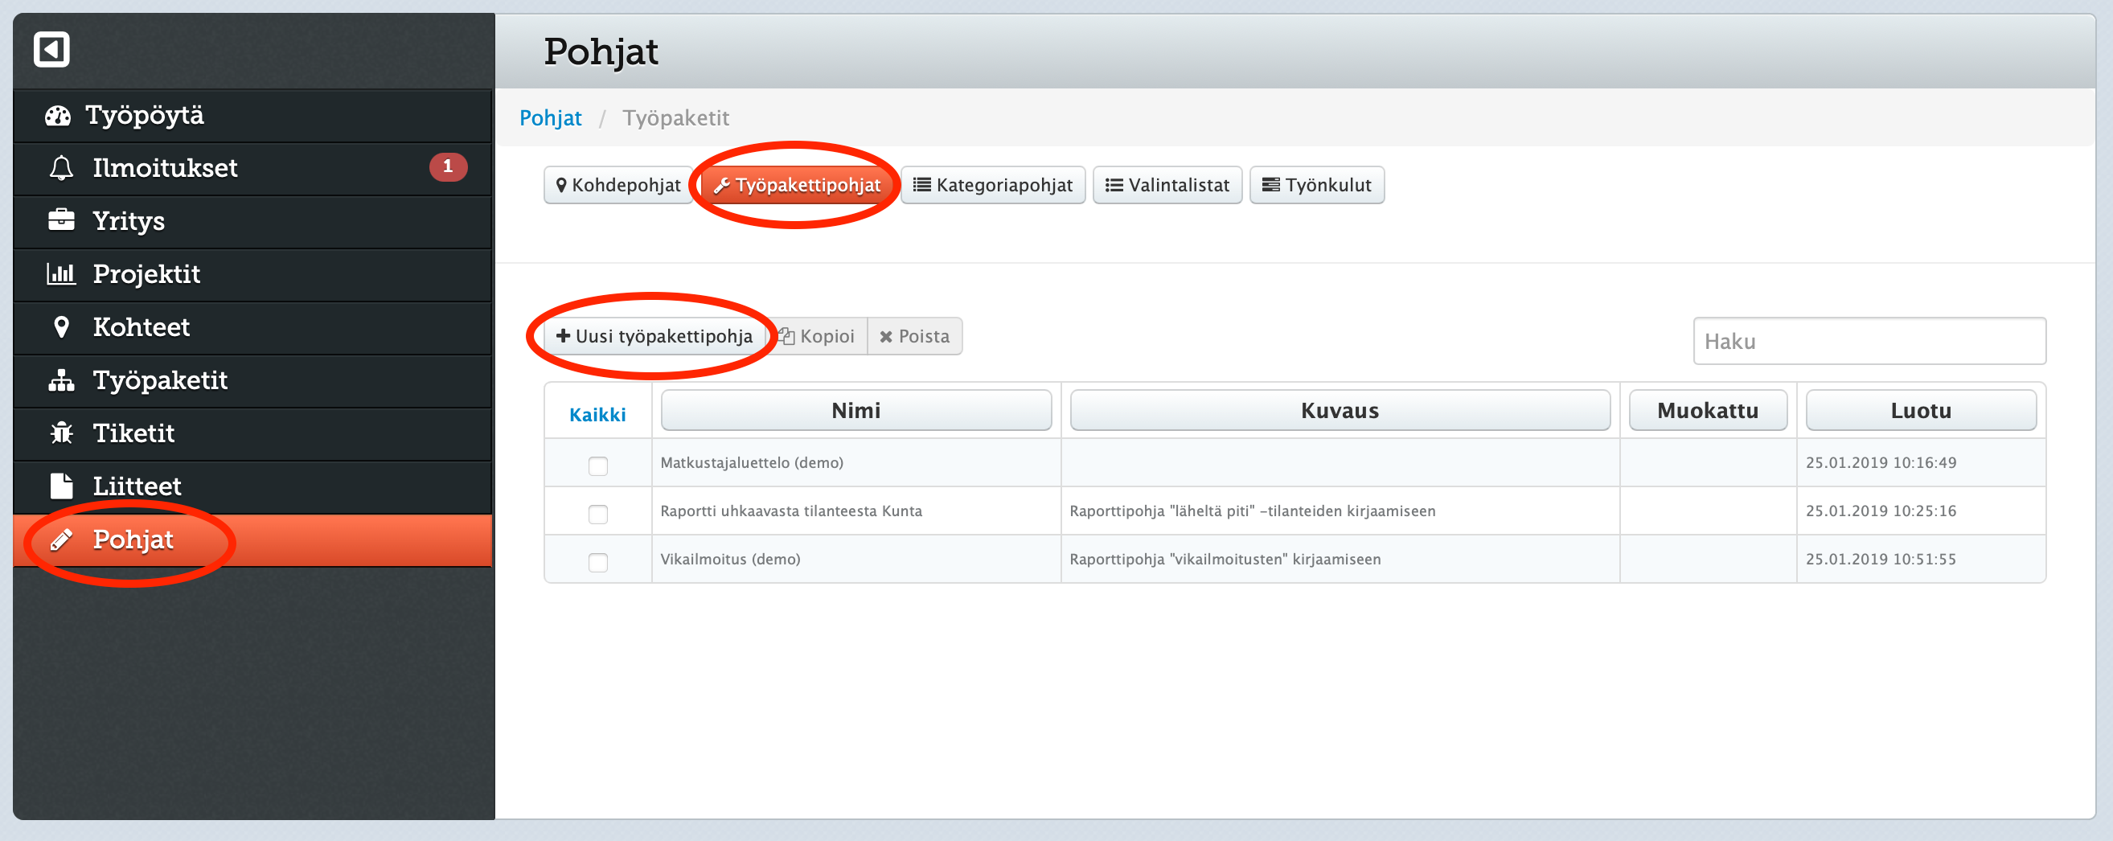Tick the Raportti uhkaavasta tilanteesta Kunta checkbox
Image resolution: width=2113 pixels, height=841 pixels.
click(x=598, y=515)
